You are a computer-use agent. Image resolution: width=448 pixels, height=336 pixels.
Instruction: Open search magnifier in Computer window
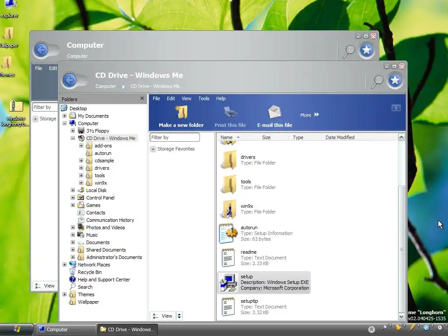(x=349, y=52)
